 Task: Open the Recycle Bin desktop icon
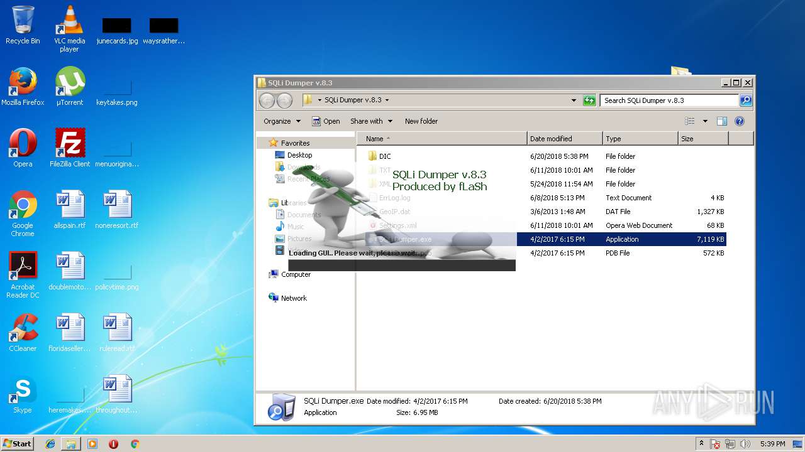tap(23, 25)
